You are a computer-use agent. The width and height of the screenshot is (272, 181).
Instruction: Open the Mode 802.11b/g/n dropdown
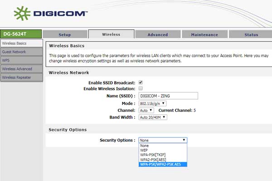[x=152, y=104]
